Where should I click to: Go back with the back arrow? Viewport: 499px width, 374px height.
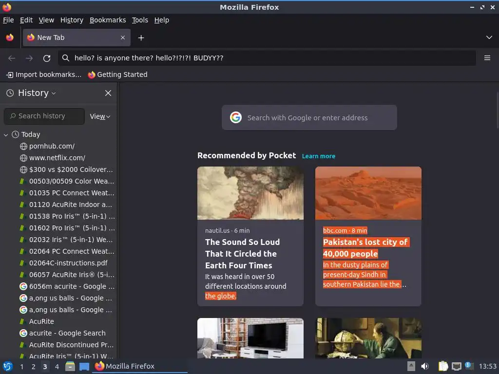(12, 58)
